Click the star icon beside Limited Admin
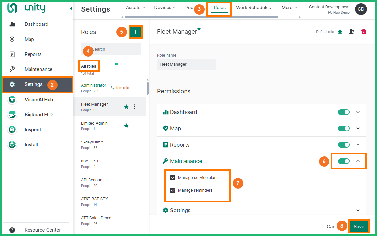 coord(126,126)
